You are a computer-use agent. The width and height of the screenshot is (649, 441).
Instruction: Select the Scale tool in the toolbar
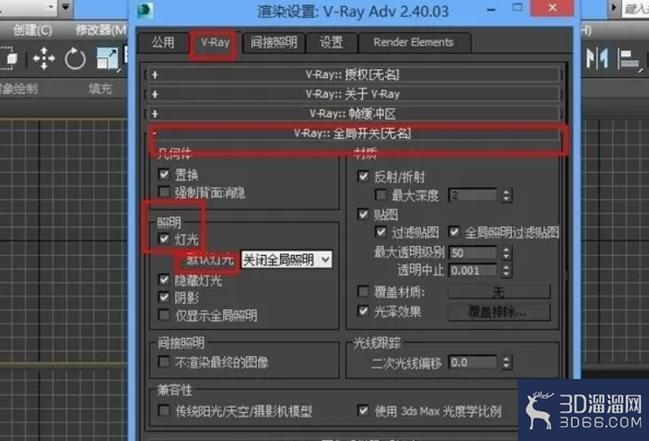point(108,59)
